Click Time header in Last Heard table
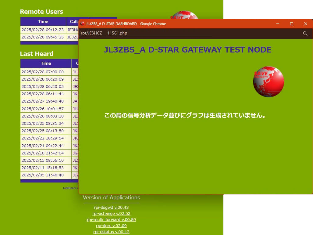This screenshot has width=313, height=235. pos(46,63)
